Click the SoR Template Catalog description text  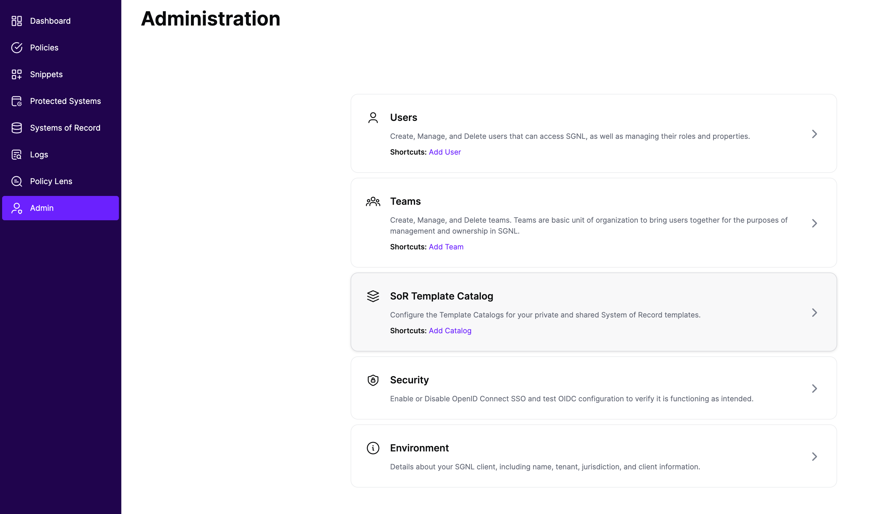point(545,315)
